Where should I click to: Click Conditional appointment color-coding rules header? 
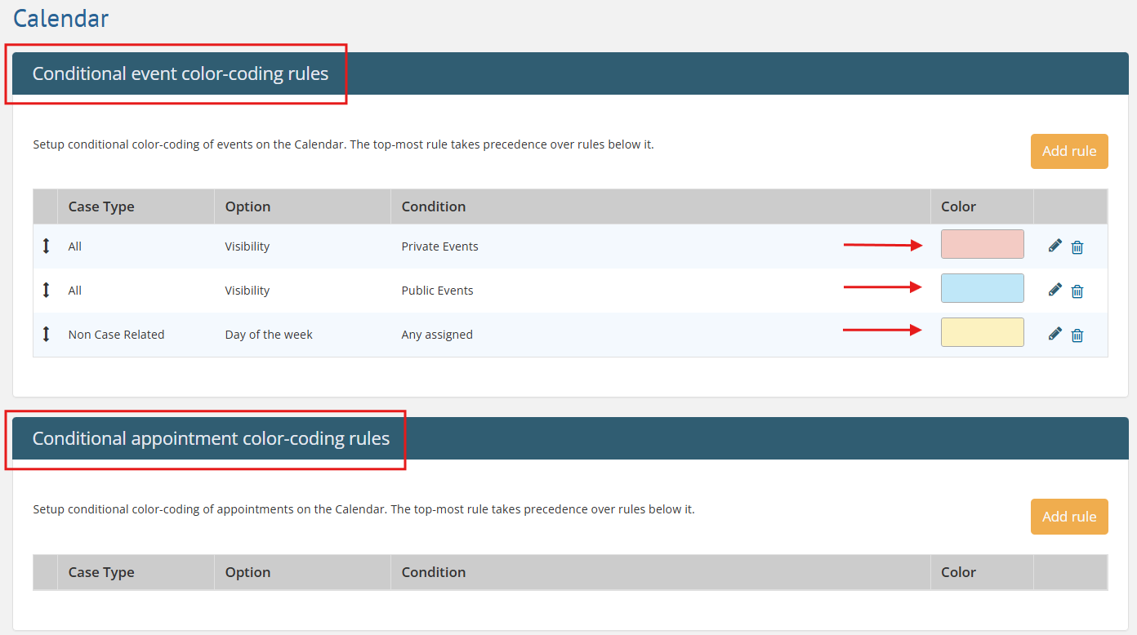pos(211,438)
